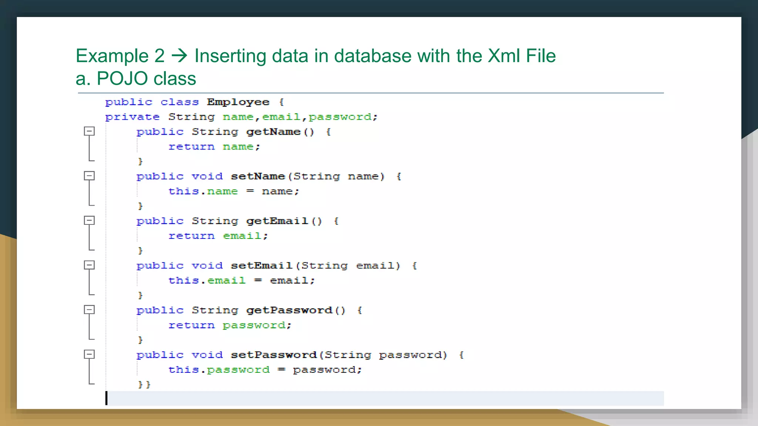Click the highlighted empty line below the code
The image size is (758, 426).
click(x=385, y=398)
